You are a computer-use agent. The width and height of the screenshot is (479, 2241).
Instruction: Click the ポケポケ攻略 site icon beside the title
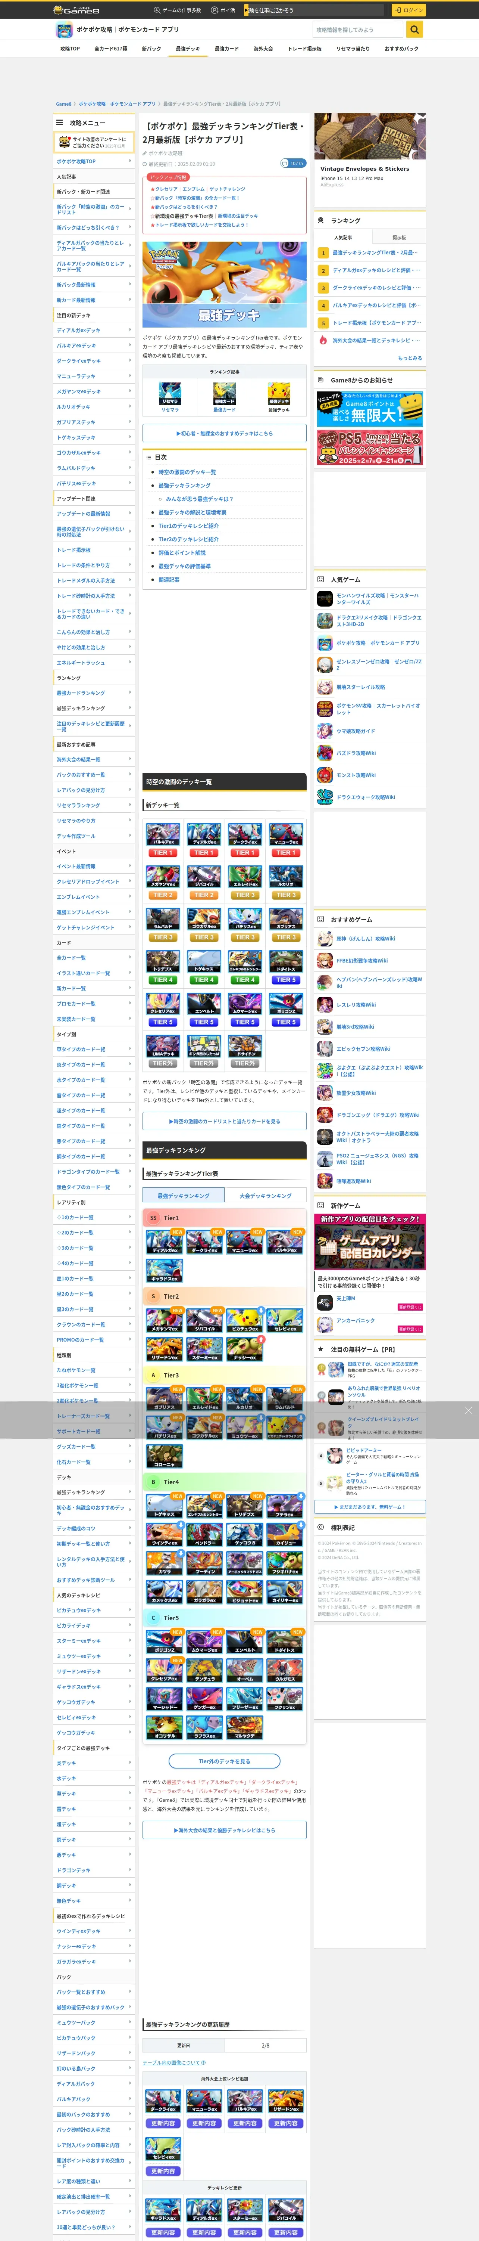pyautogui.click(x=63, y=30)
